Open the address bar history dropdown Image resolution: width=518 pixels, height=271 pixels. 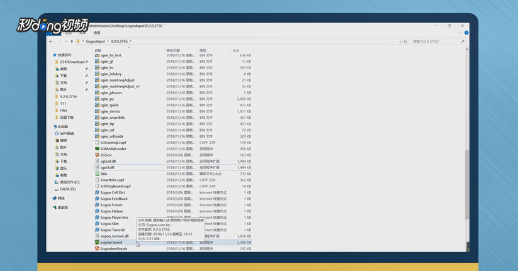[400, 41]
